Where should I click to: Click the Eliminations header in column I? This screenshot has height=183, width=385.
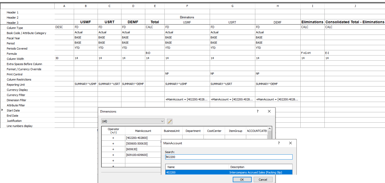click(313, 22)
